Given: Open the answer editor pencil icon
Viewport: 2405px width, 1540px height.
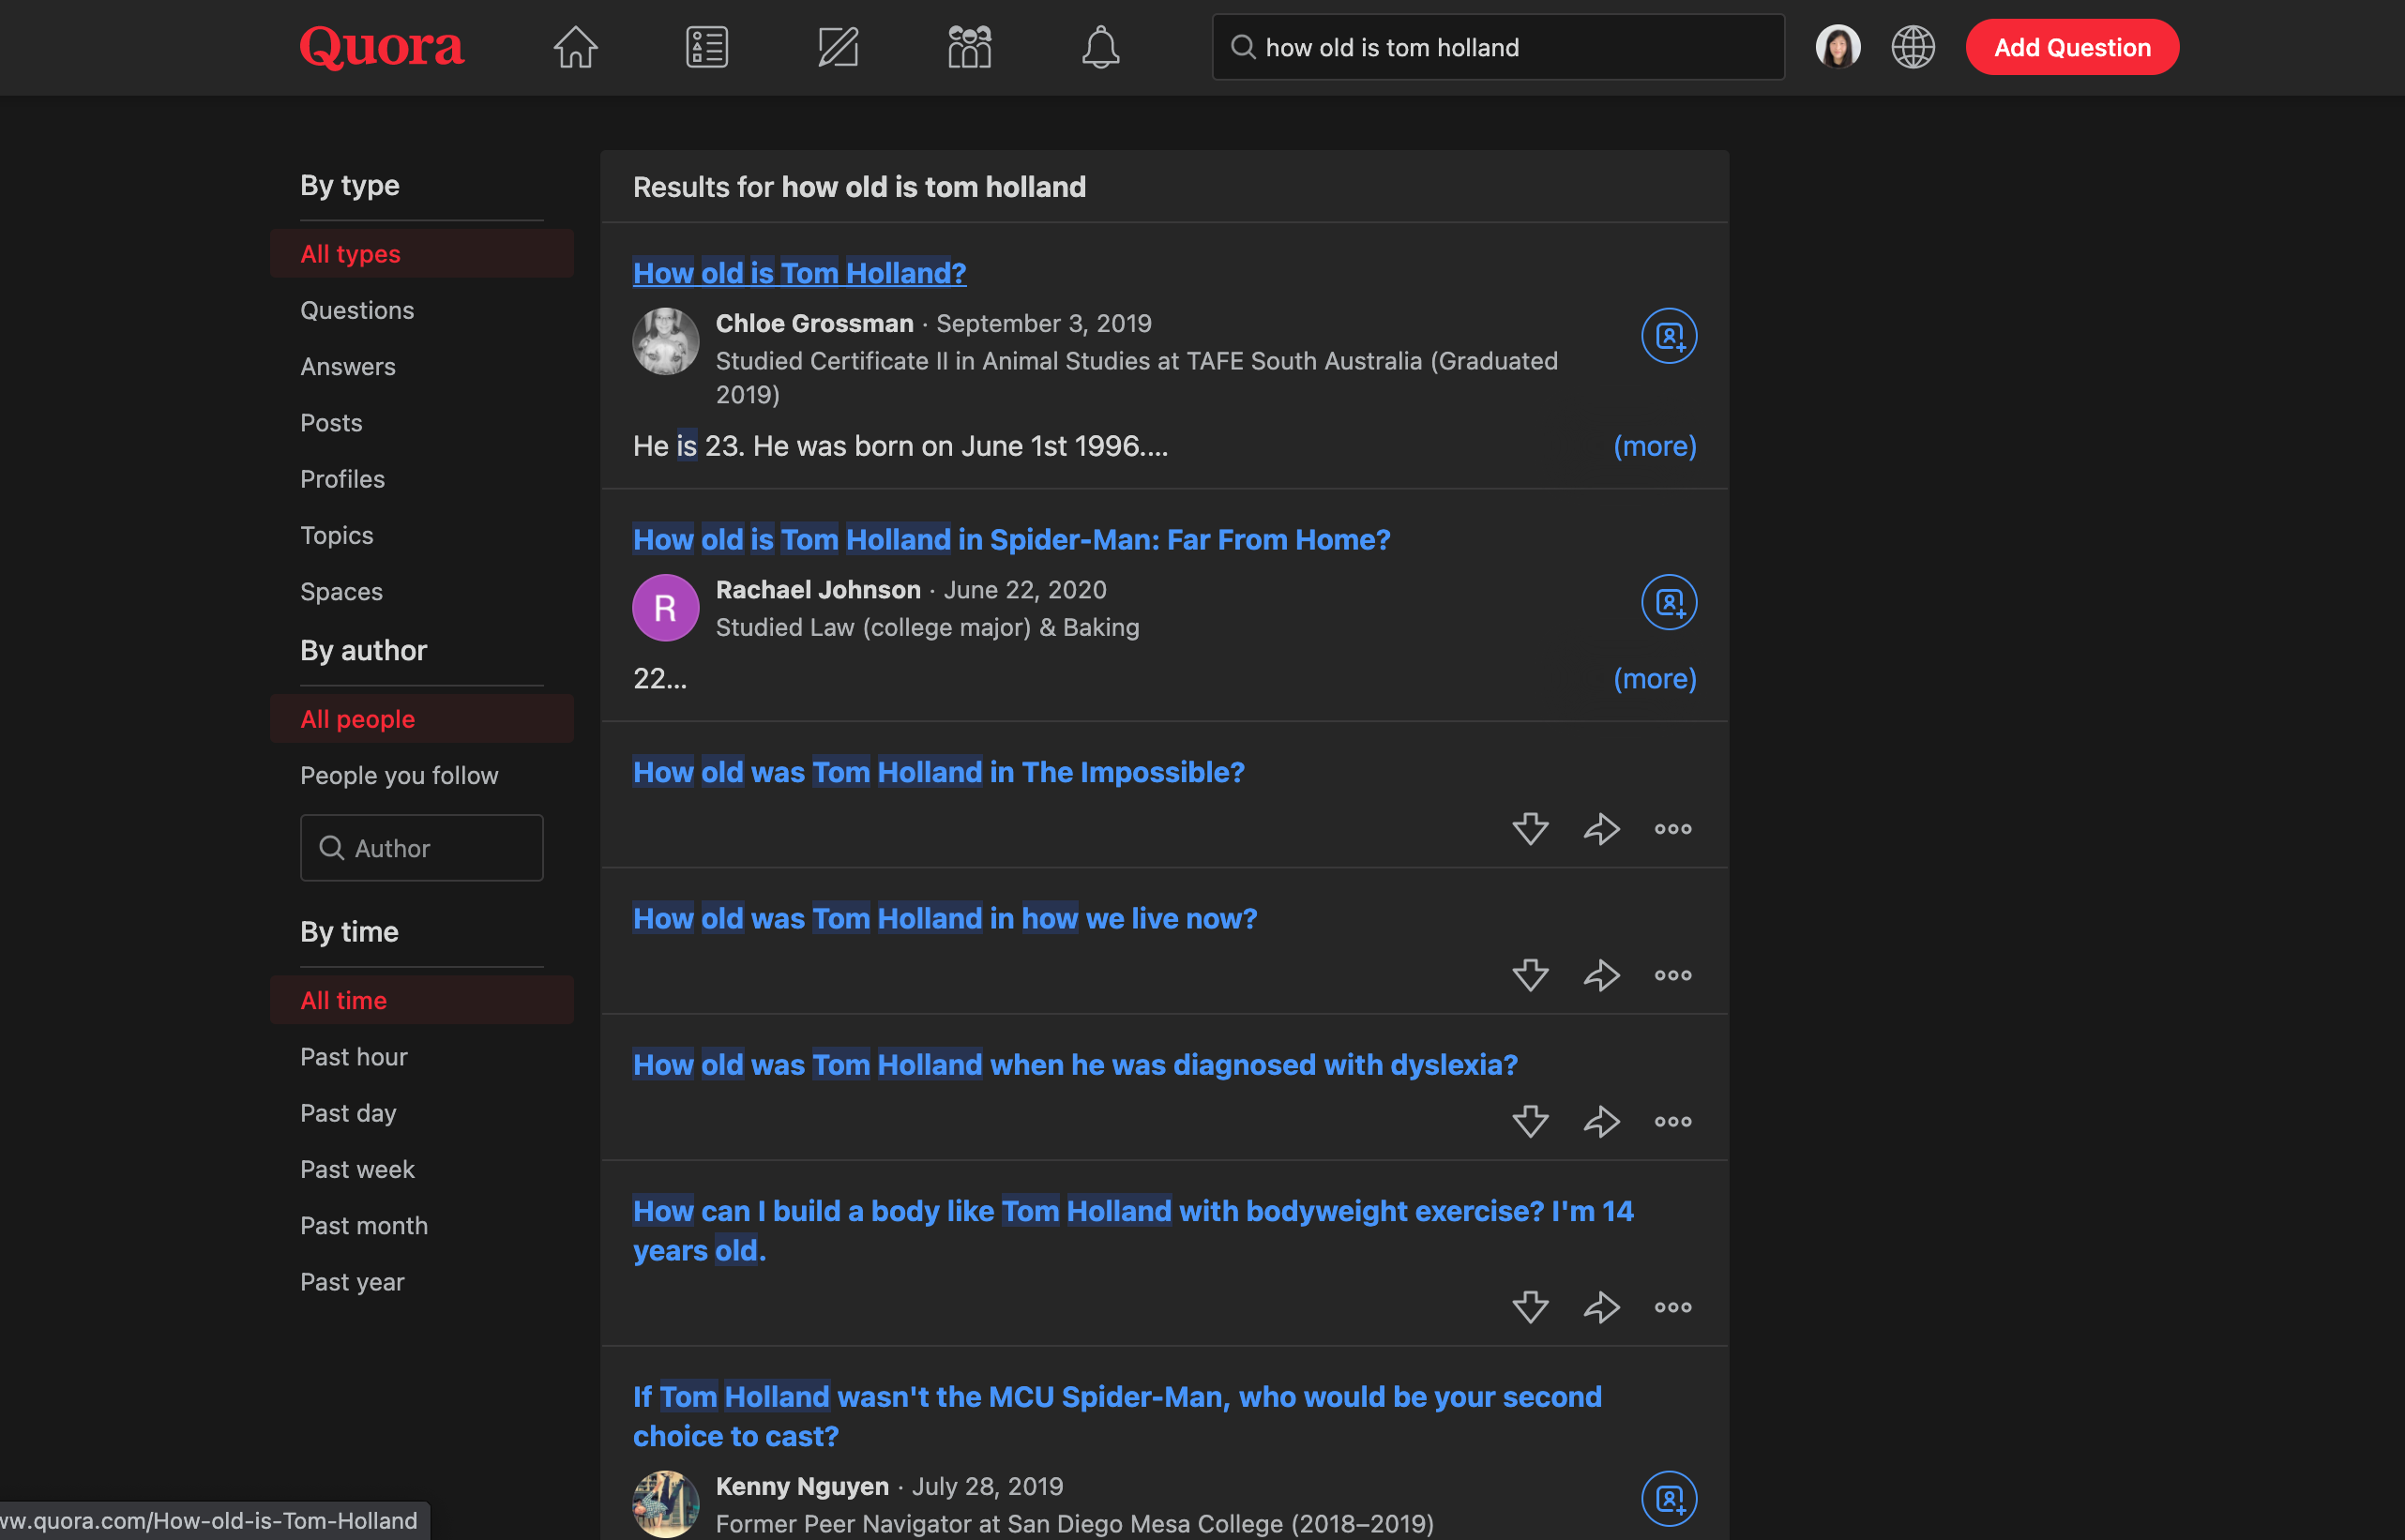Looking at the screenshot, I should [838, 46].
